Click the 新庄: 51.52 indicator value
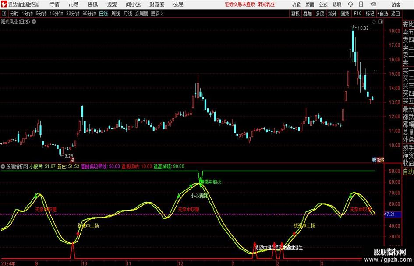 [68, 166]
